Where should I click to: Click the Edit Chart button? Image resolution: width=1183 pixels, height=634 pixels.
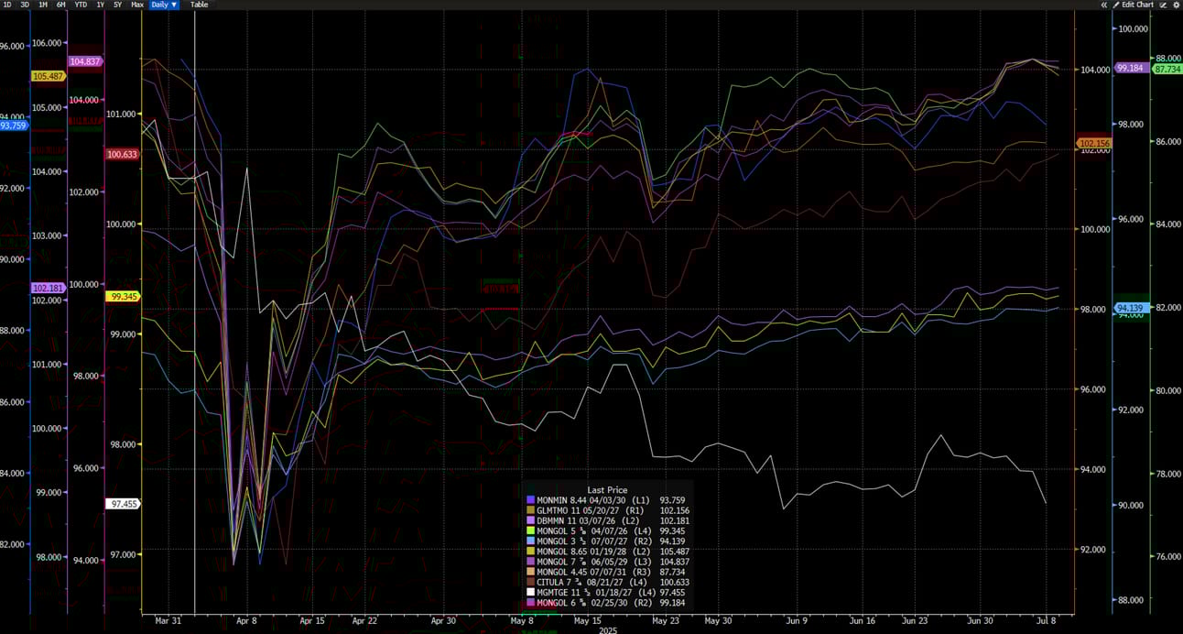point(1134,5)
